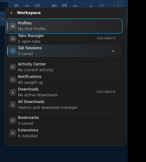Viewport: 146px width, 162px height.
Task: Click the screenshot image icon in toolbar
Action: pyautogui.click(x=54, y=6)
